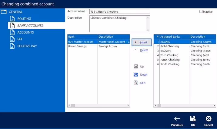Click the OK save disk icon
This screenshot has height=129, width=217.
tap(193, 118)
